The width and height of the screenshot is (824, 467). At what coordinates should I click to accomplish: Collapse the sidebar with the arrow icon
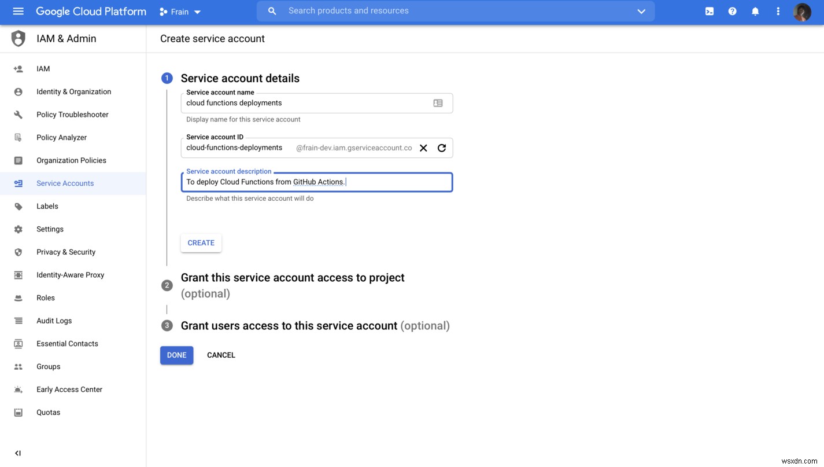[x=18, y=453]
